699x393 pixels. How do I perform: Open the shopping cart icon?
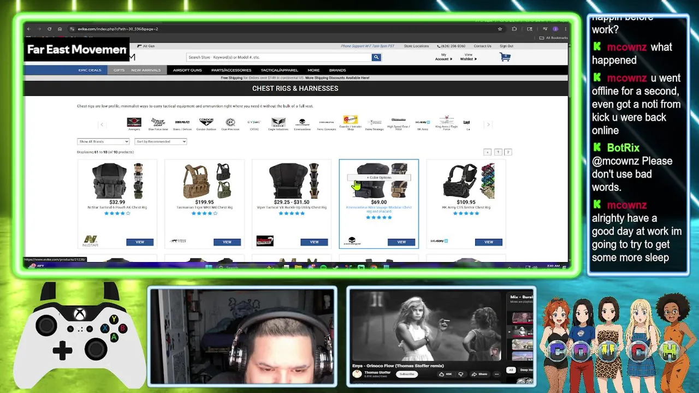pos(505,57)
